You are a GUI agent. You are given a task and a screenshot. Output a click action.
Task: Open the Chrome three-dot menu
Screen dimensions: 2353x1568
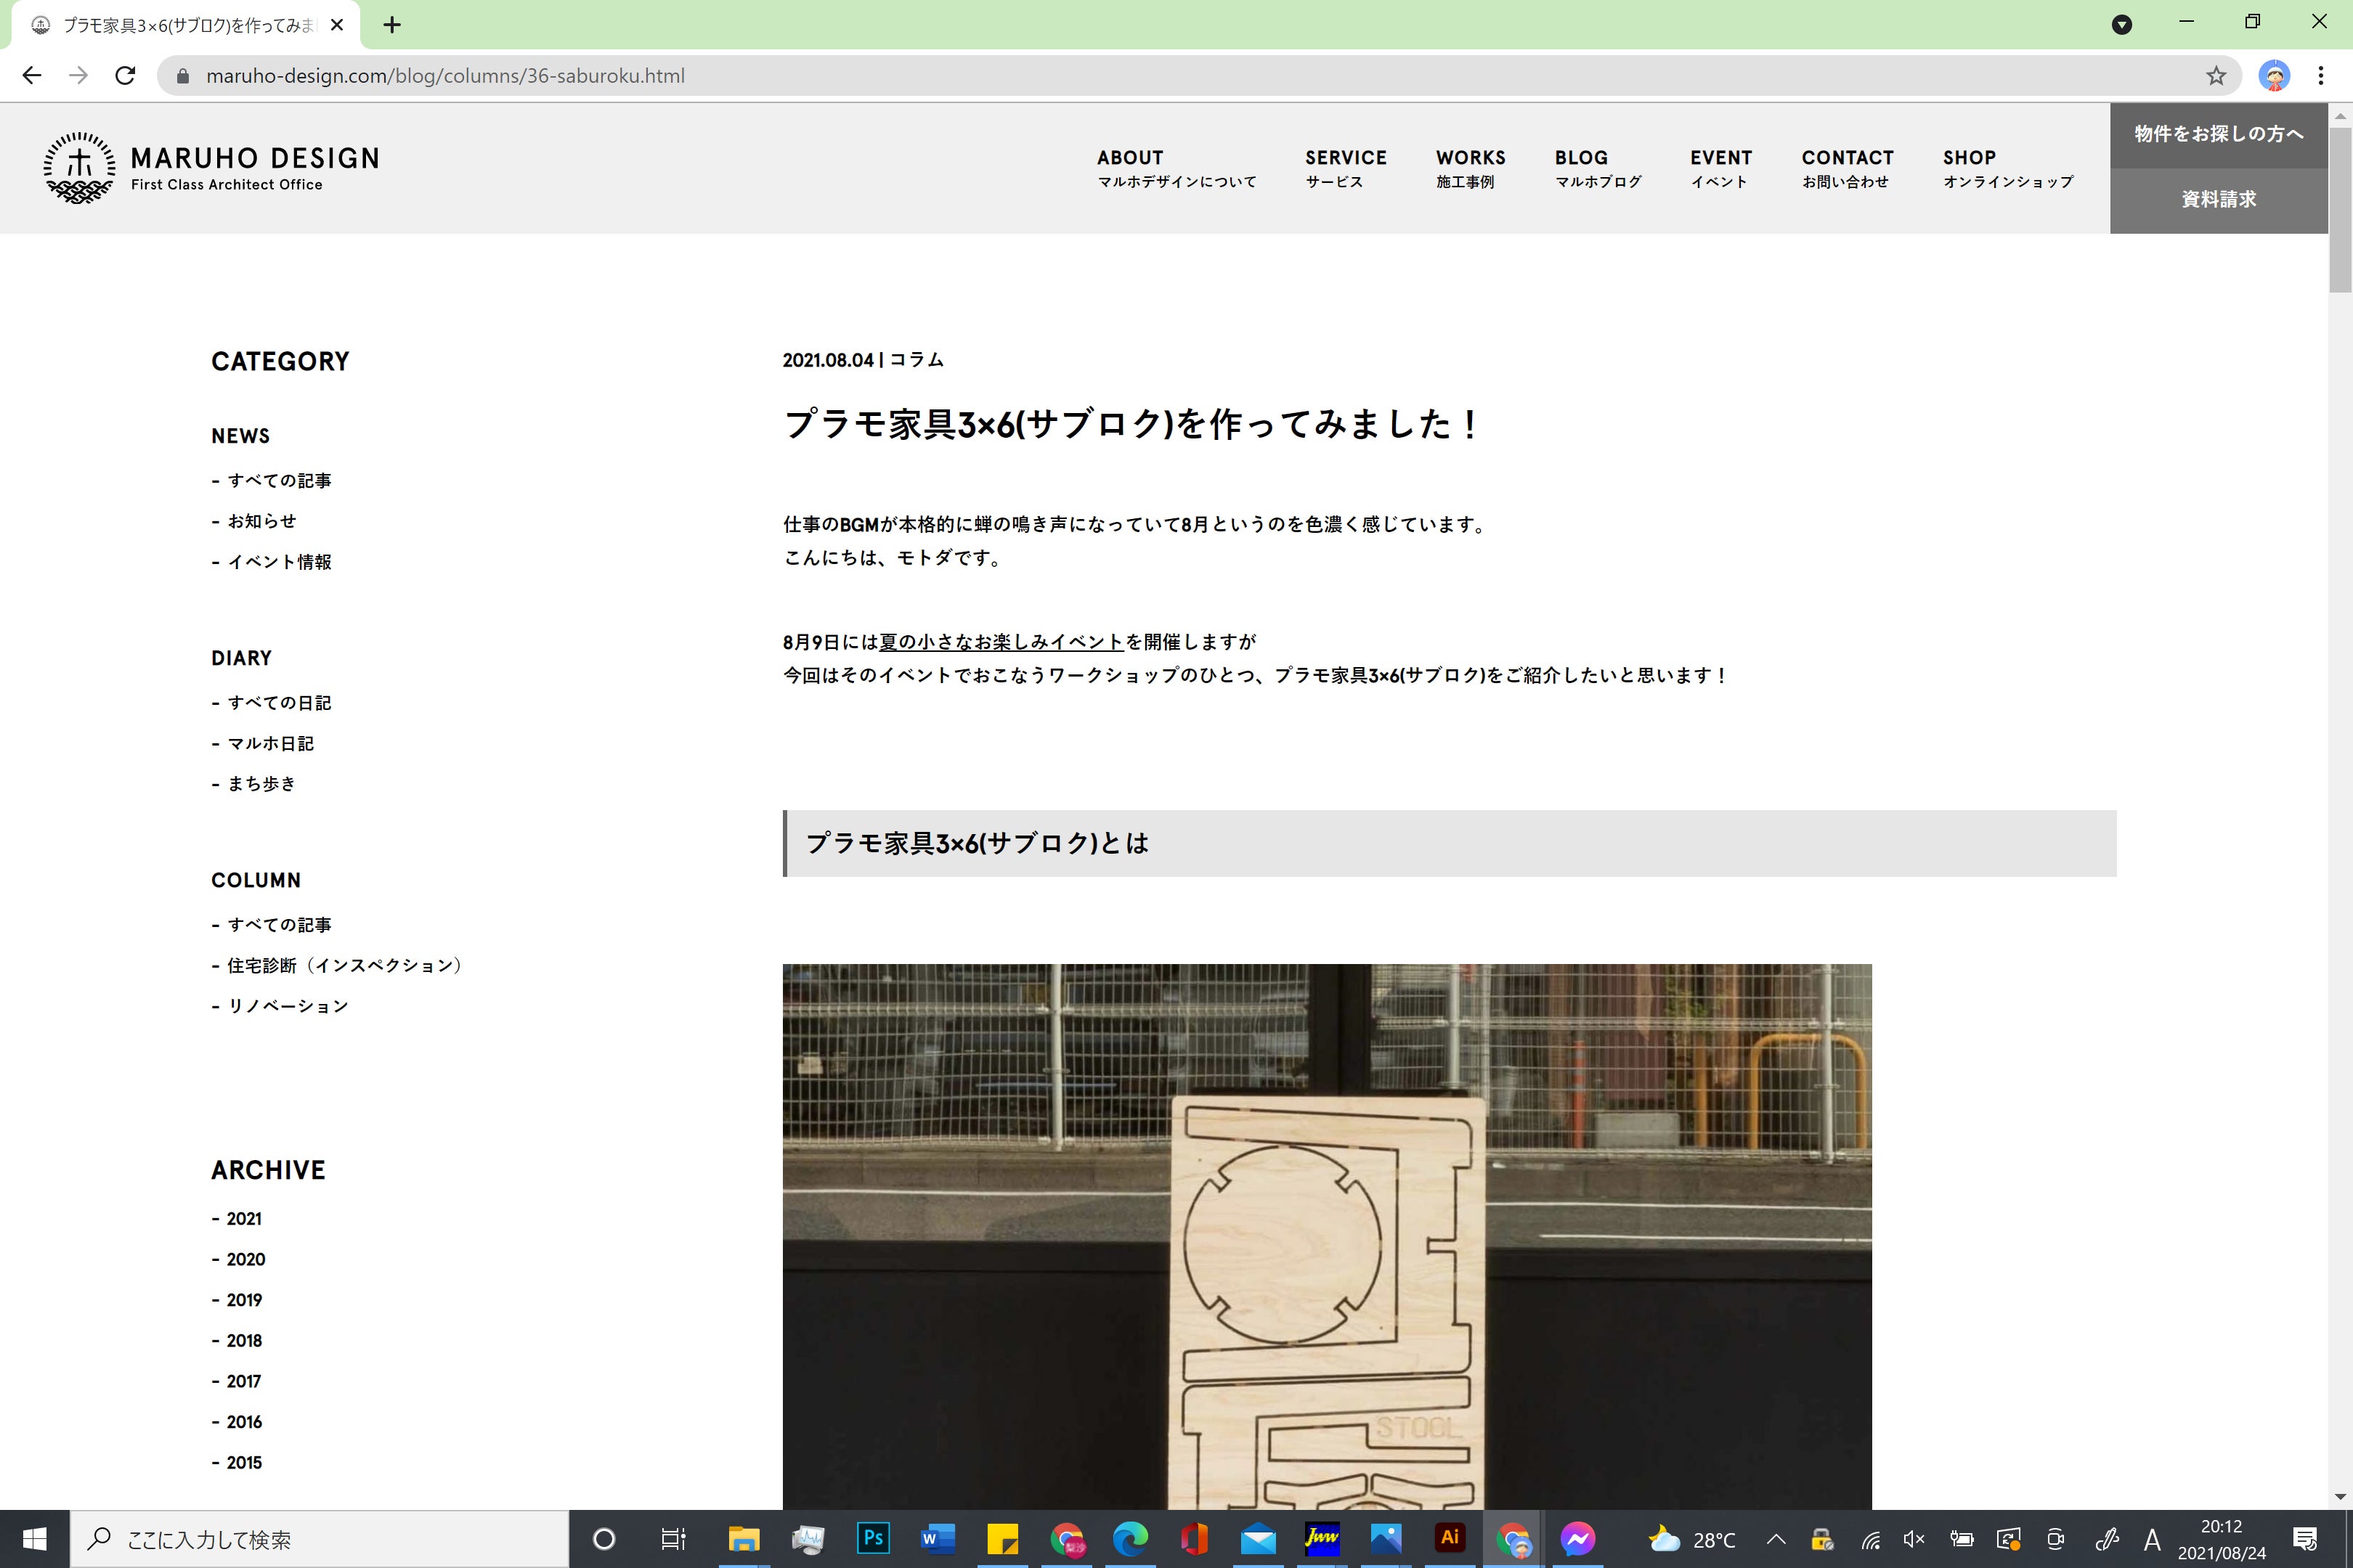(2321, 76)
